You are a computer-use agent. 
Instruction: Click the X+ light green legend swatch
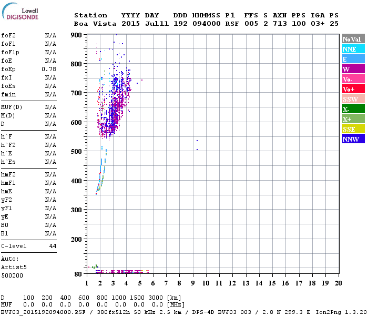[x=353, y=118]
